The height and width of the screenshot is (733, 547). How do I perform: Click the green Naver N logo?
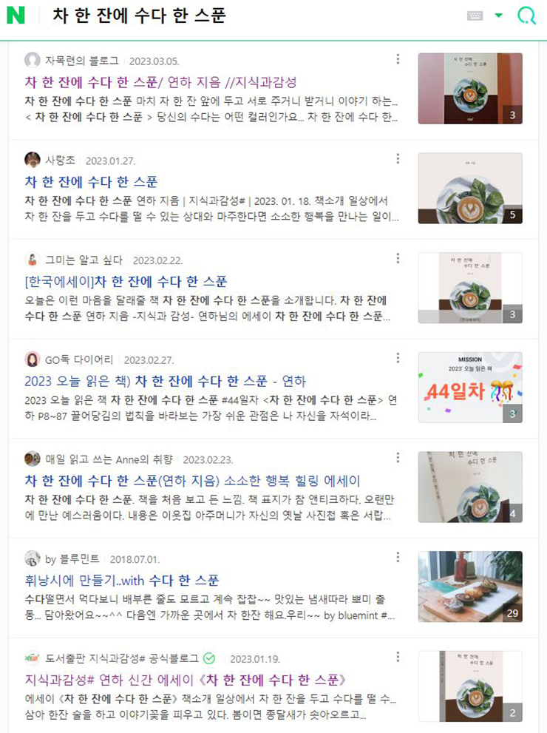coord(16,15)
